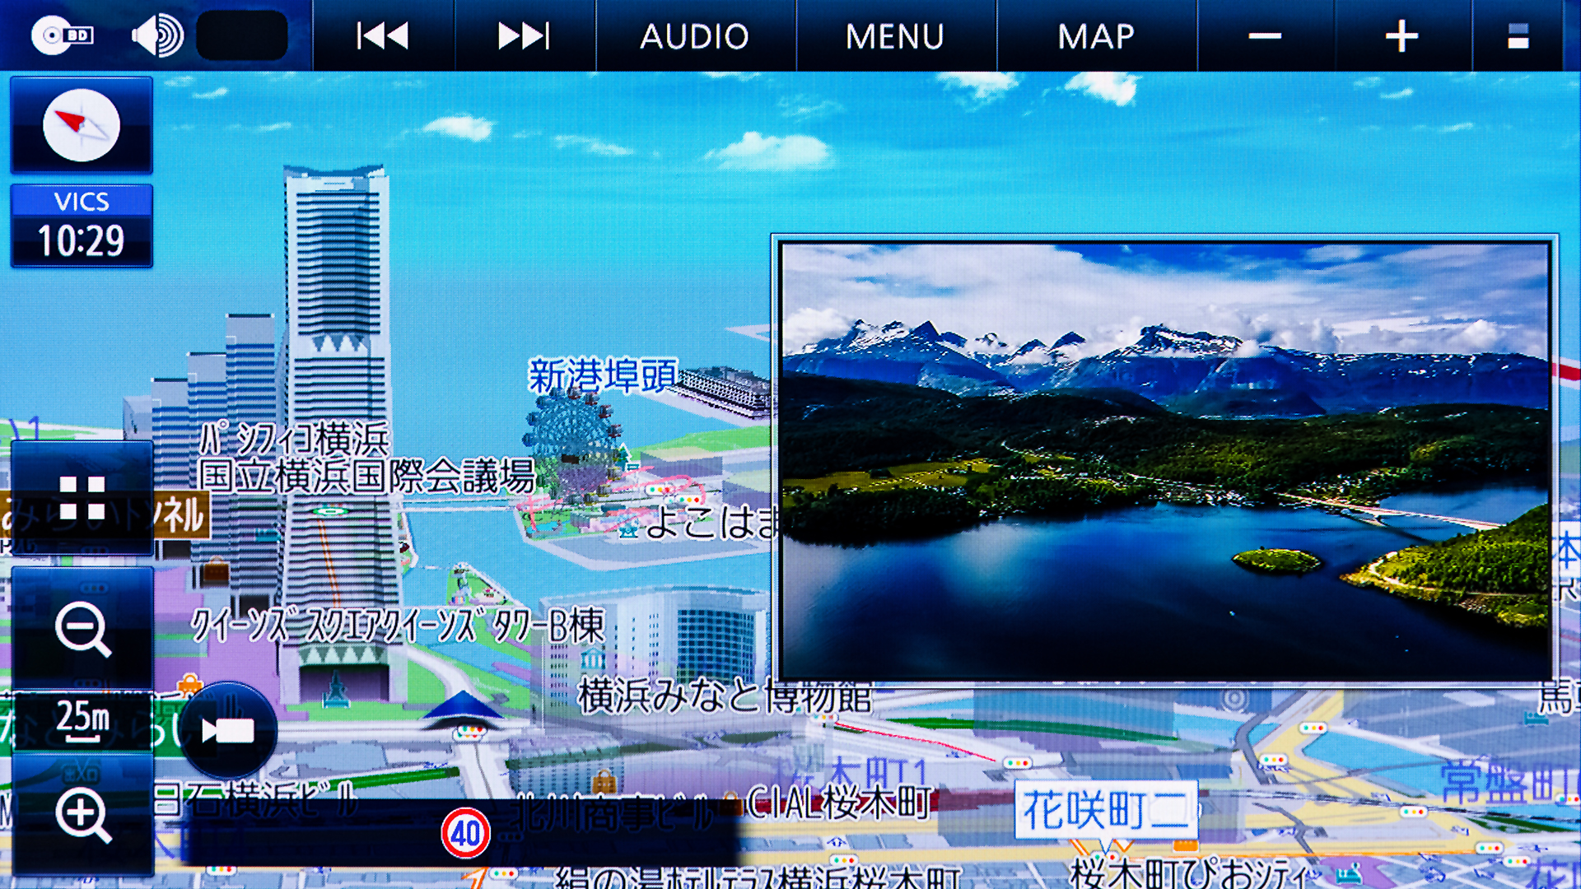Tap the VICS 10:29 time indicator
Screen dimensions: 1581x889
pos(81,226)
